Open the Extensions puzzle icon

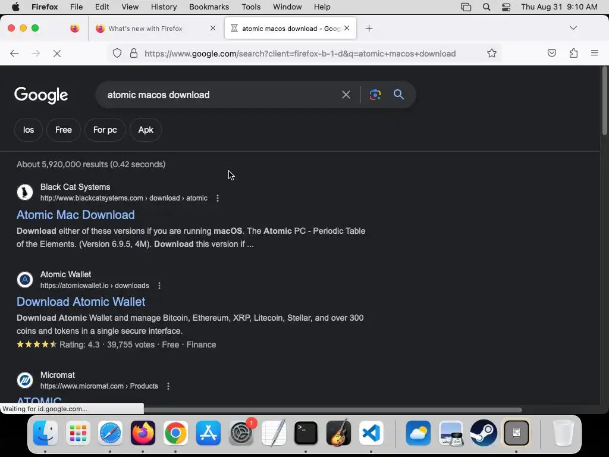point(573,53)
